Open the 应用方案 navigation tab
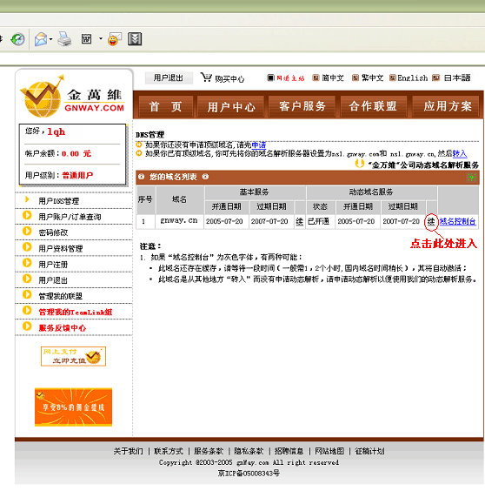 tap(447, 106)
